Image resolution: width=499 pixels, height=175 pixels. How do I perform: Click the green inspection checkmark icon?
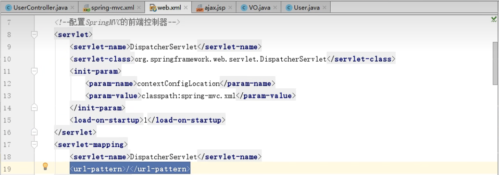(x=494, y=19)
